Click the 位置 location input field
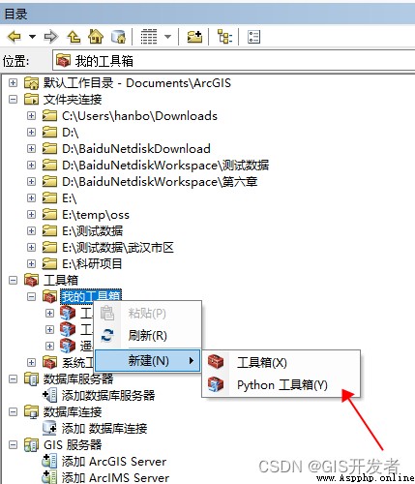The width and height of the screenshot is (415, 484). [233, 61]
